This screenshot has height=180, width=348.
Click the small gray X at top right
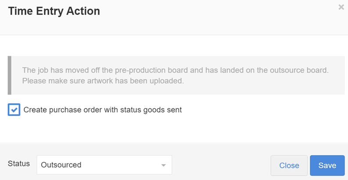coord(341,7)
